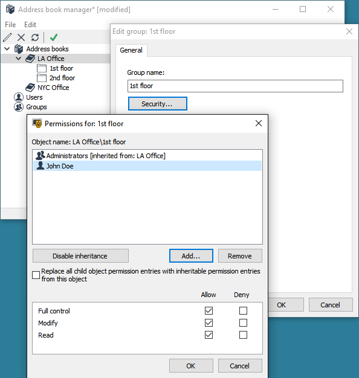Click the Add... button
Image resolution: width=359 pixels, height=378 pixels.
[191, 256]
